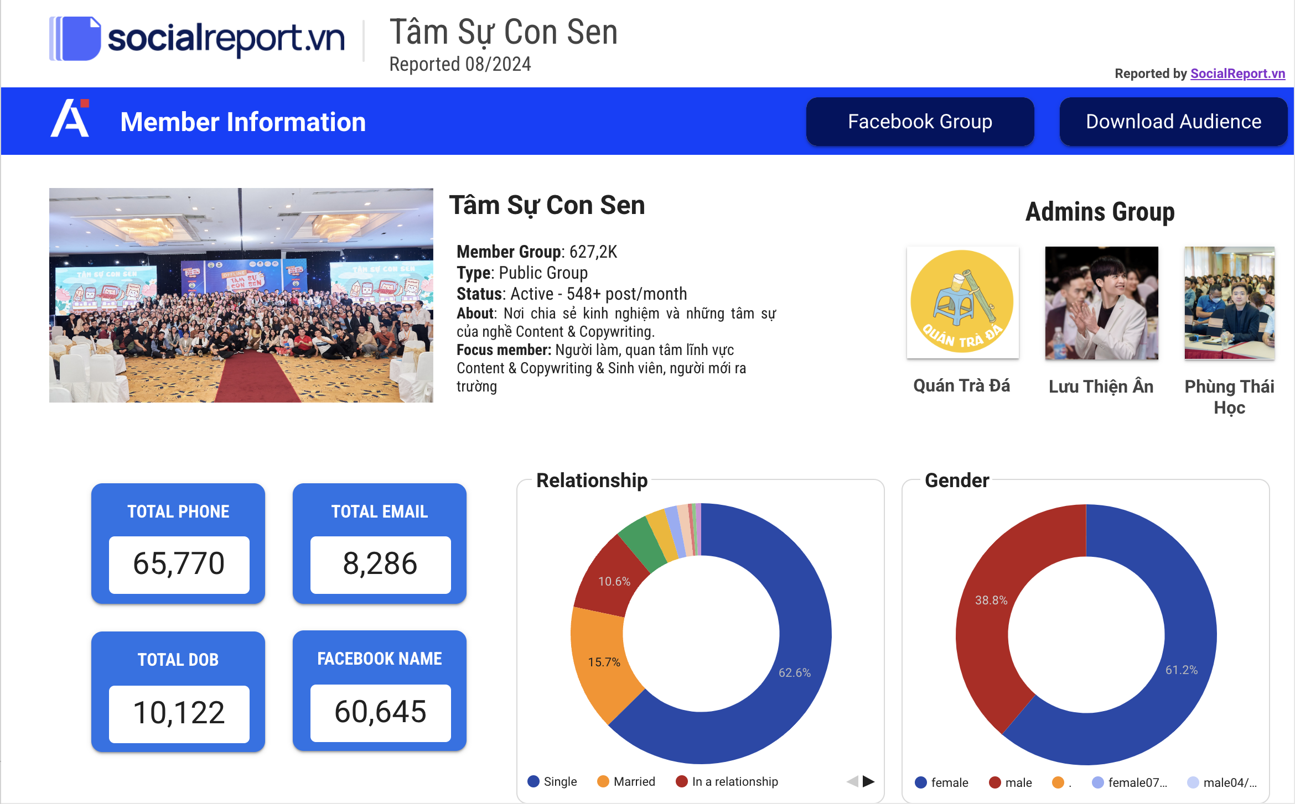Toggle the Married legend dot
This screenshot has height=804, width=1295.
(x=603, y=781)
